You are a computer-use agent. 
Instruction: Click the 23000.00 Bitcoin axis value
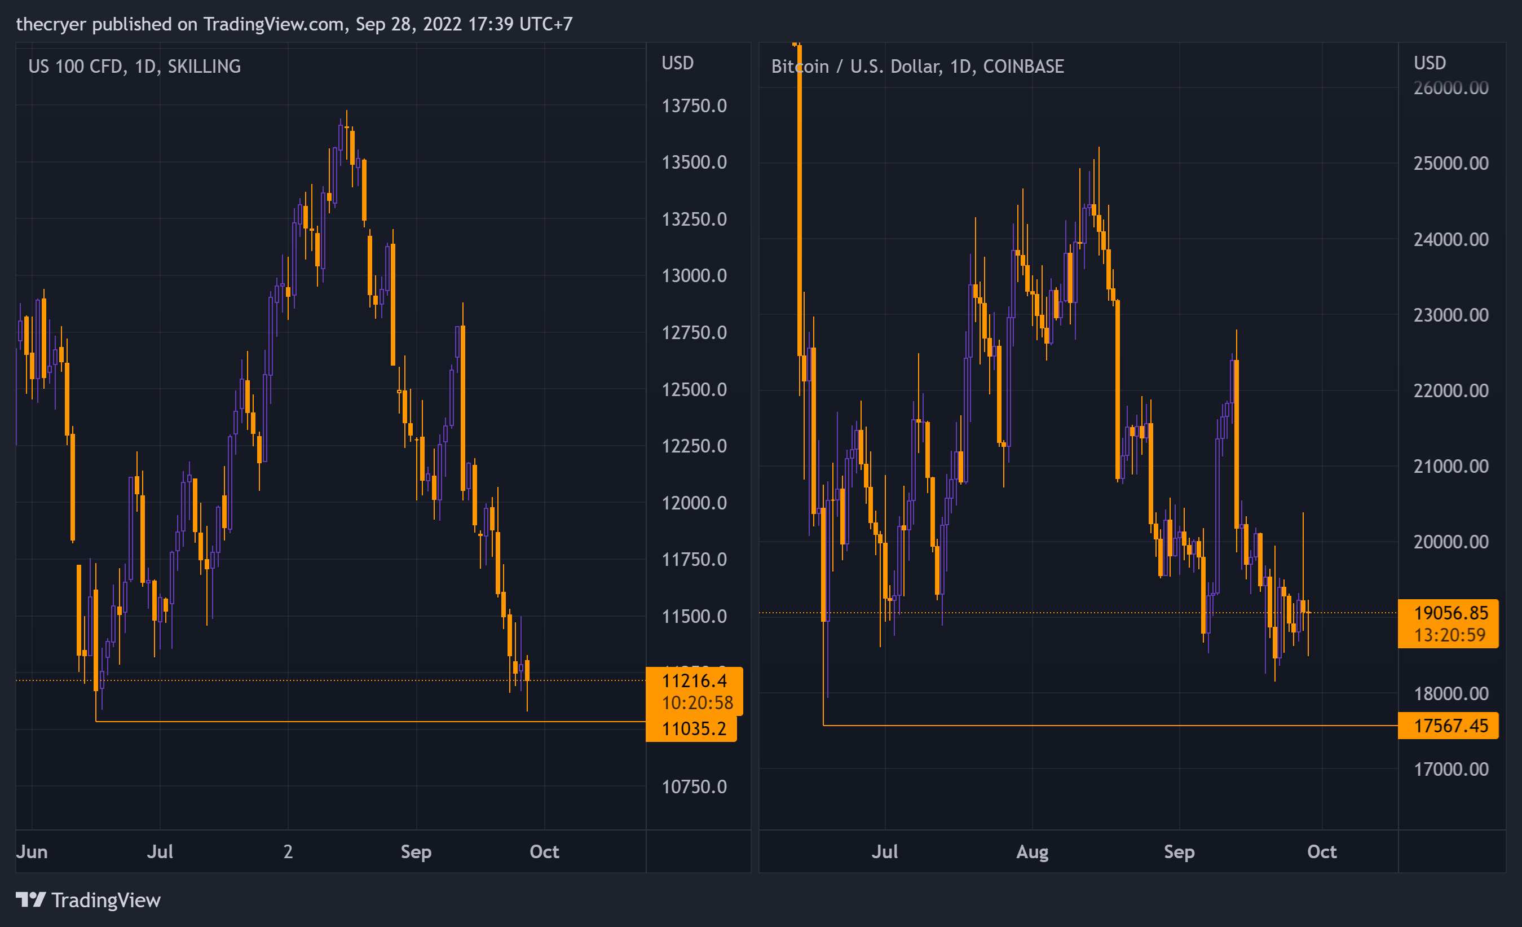[1451, 315]
